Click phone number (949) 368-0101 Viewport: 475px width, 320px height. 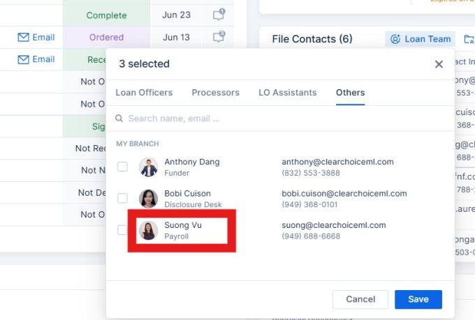point(309,204)
